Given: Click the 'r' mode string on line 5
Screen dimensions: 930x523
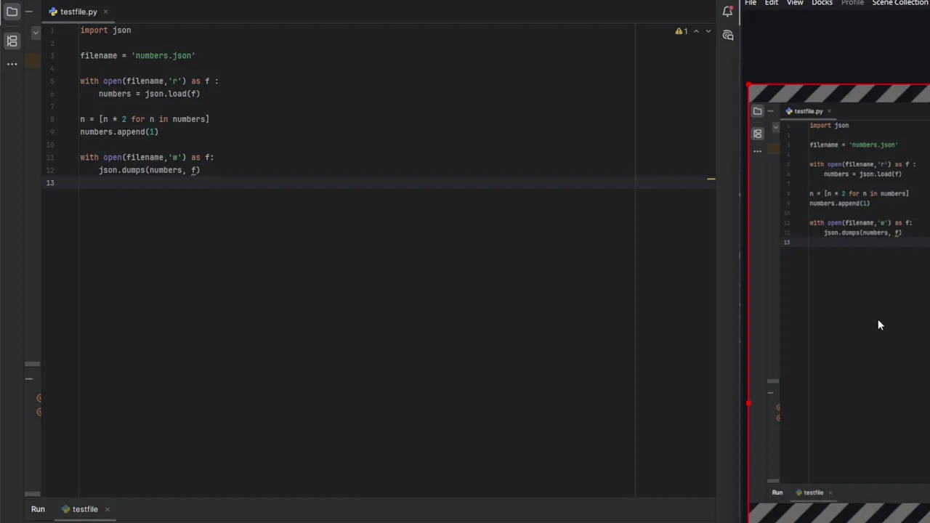Looking at the screenshot, I should 174,81.
